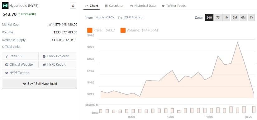Set chart zoom to 7D
This screenshot has width=257, height=120.
tap(218, 17)
